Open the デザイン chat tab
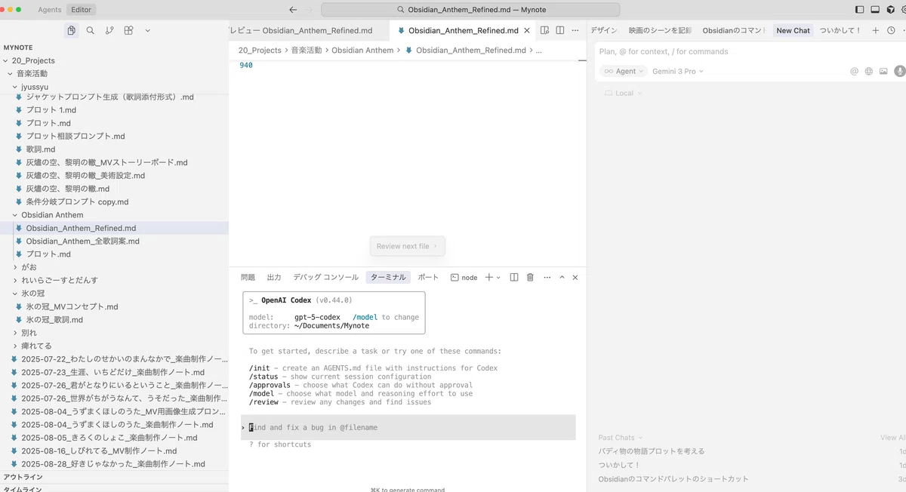The height and width of the screenshot is (492, 906). [603, 30]
